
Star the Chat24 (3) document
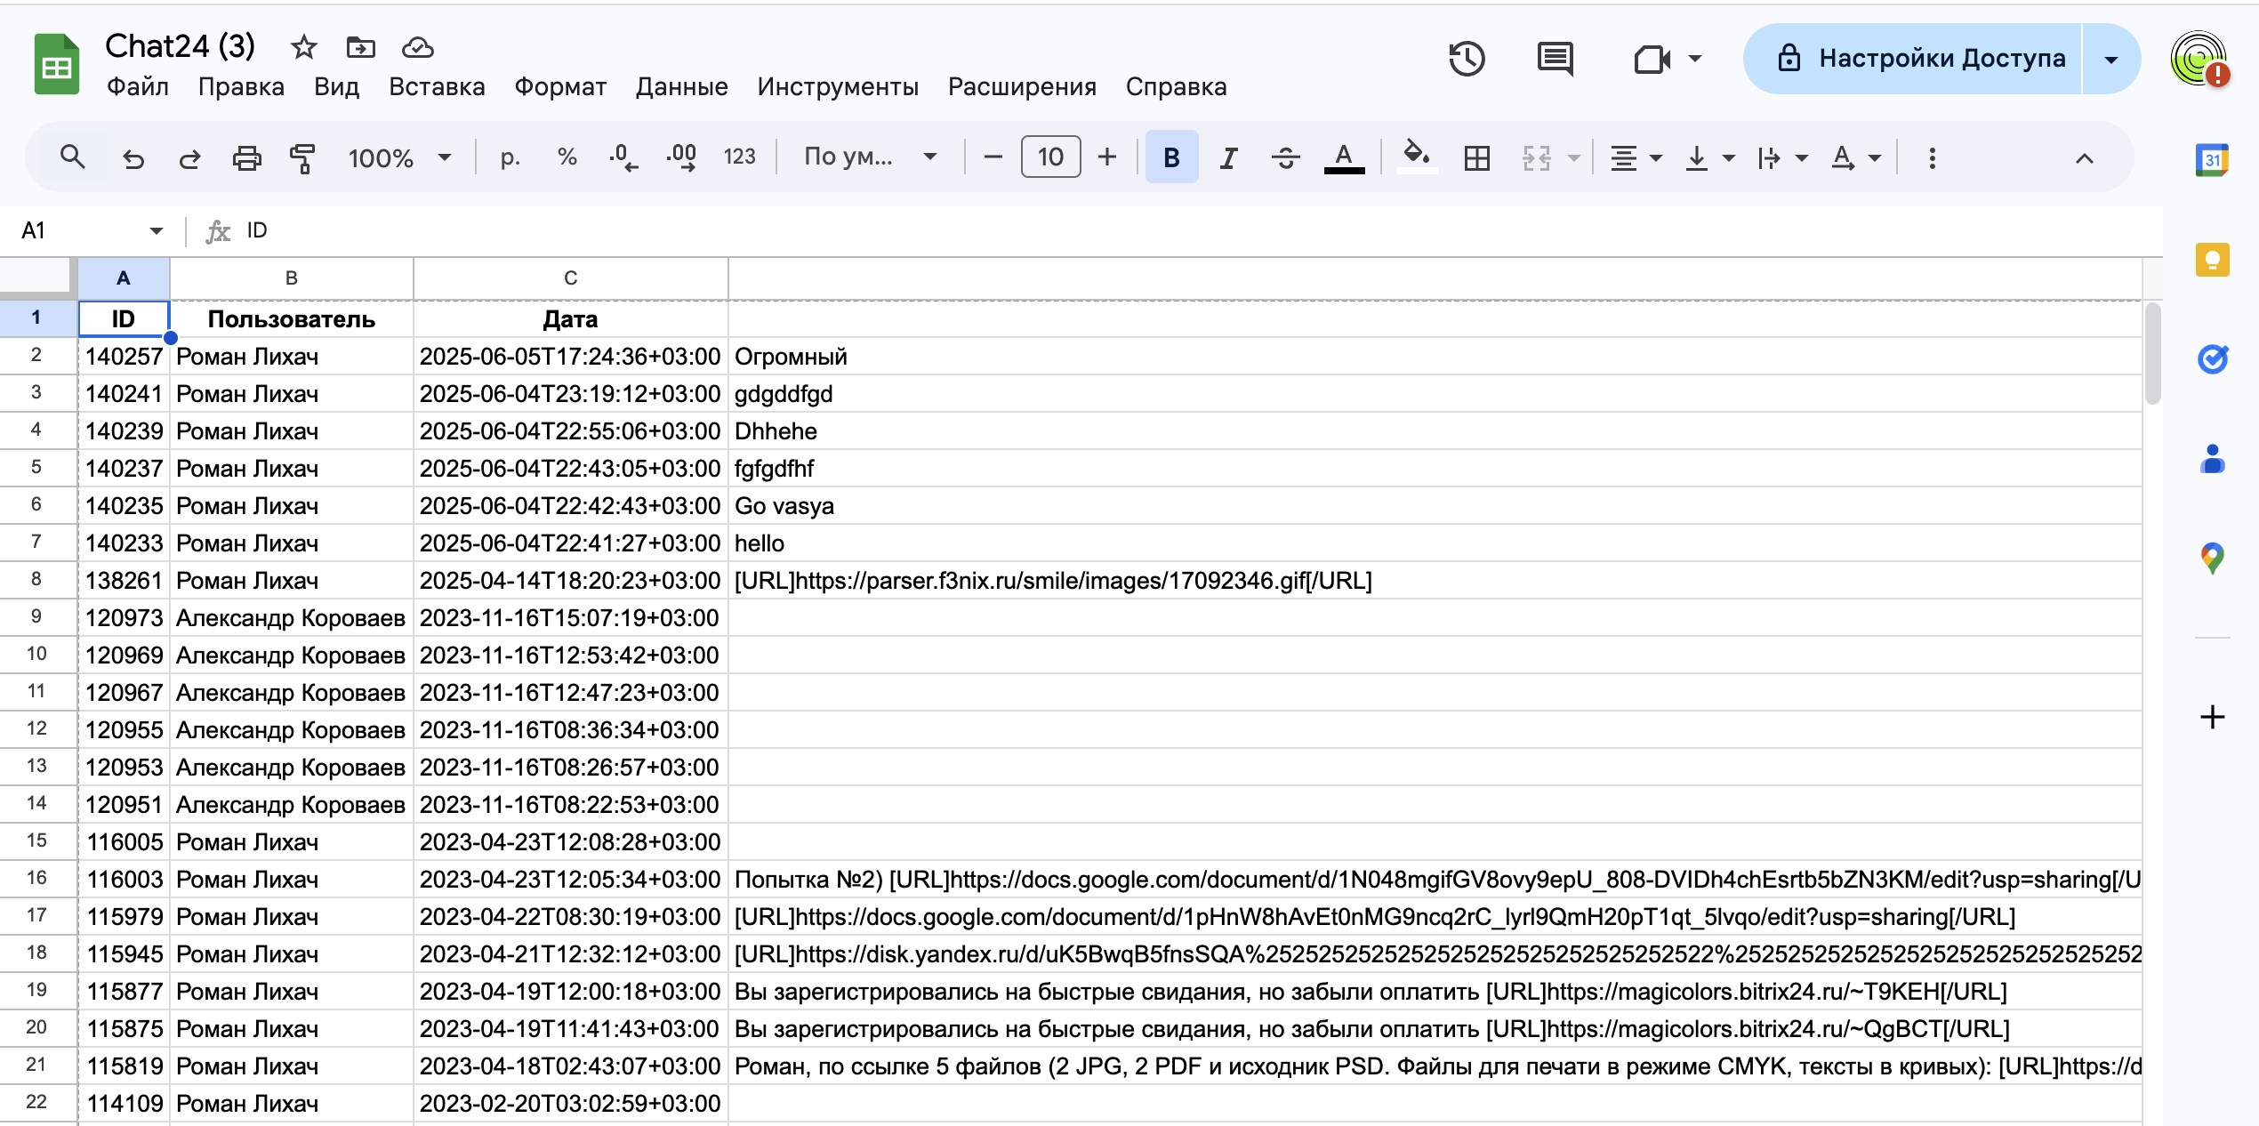[304, 47]
